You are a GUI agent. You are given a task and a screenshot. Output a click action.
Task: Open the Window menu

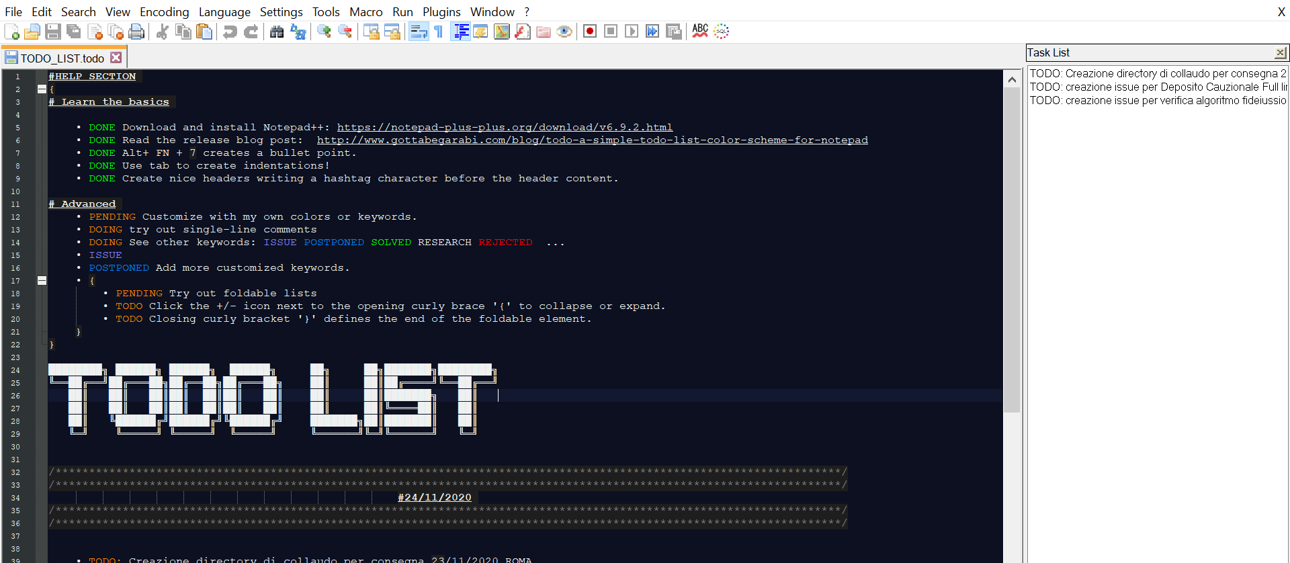pyautogui.click(x=492, y=11)
